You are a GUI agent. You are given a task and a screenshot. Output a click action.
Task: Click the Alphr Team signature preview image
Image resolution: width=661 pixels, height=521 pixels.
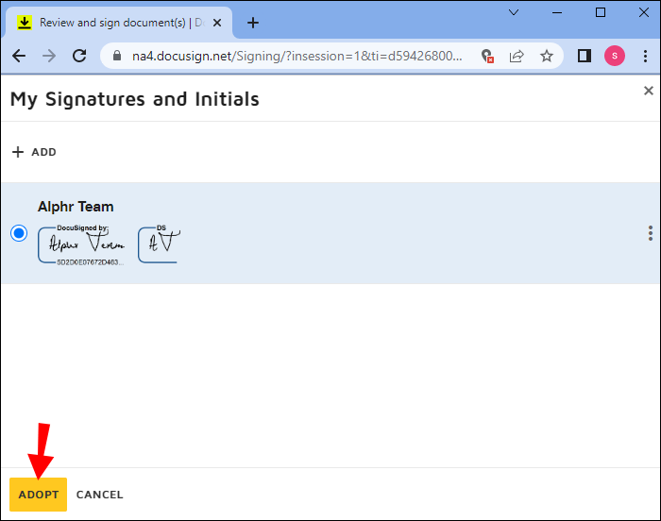(x=82, y=245)
